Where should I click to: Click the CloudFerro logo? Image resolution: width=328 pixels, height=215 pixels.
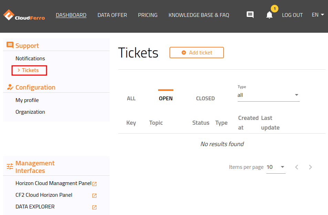point(23,15)
